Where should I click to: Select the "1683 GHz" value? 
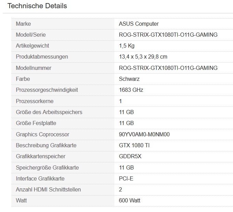click(x=131, y=90)
